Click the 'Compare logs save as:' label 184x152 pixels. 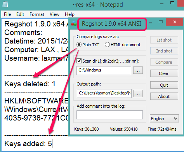pyautogui.click(x=98, y=37)
